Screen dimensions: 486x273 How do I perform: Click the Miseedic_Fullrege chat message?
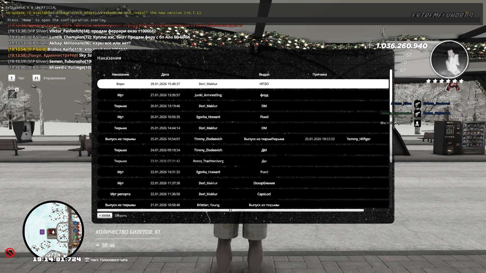[50, 67]
